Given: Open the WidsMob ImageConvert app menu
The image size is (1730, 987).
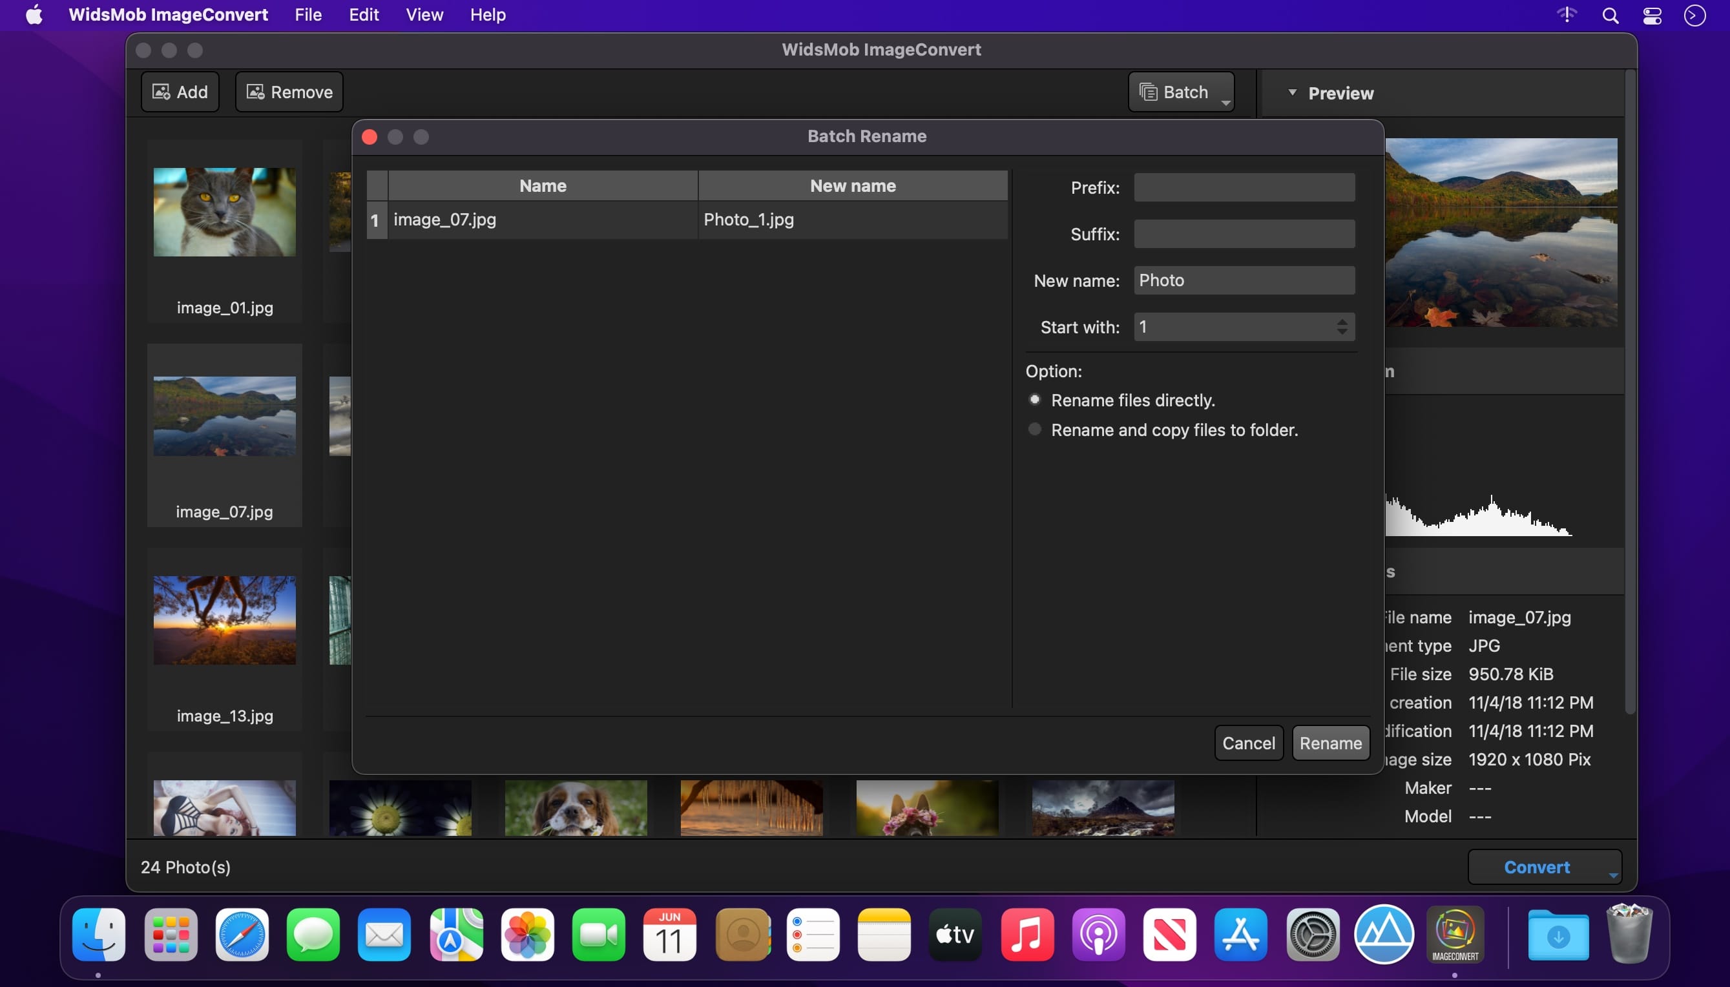Looking at the screenshot, I should coord(168,15).
